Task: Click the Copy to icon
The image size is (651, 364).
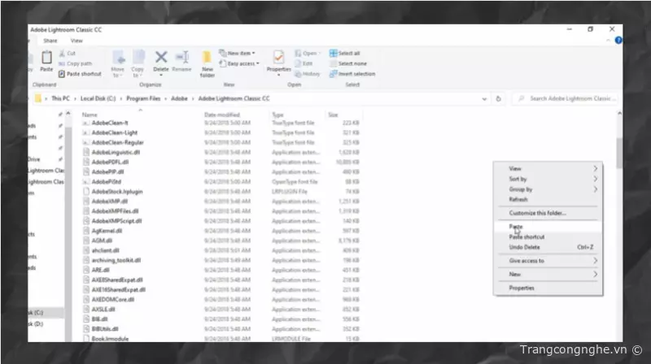Action: (138, 58)
